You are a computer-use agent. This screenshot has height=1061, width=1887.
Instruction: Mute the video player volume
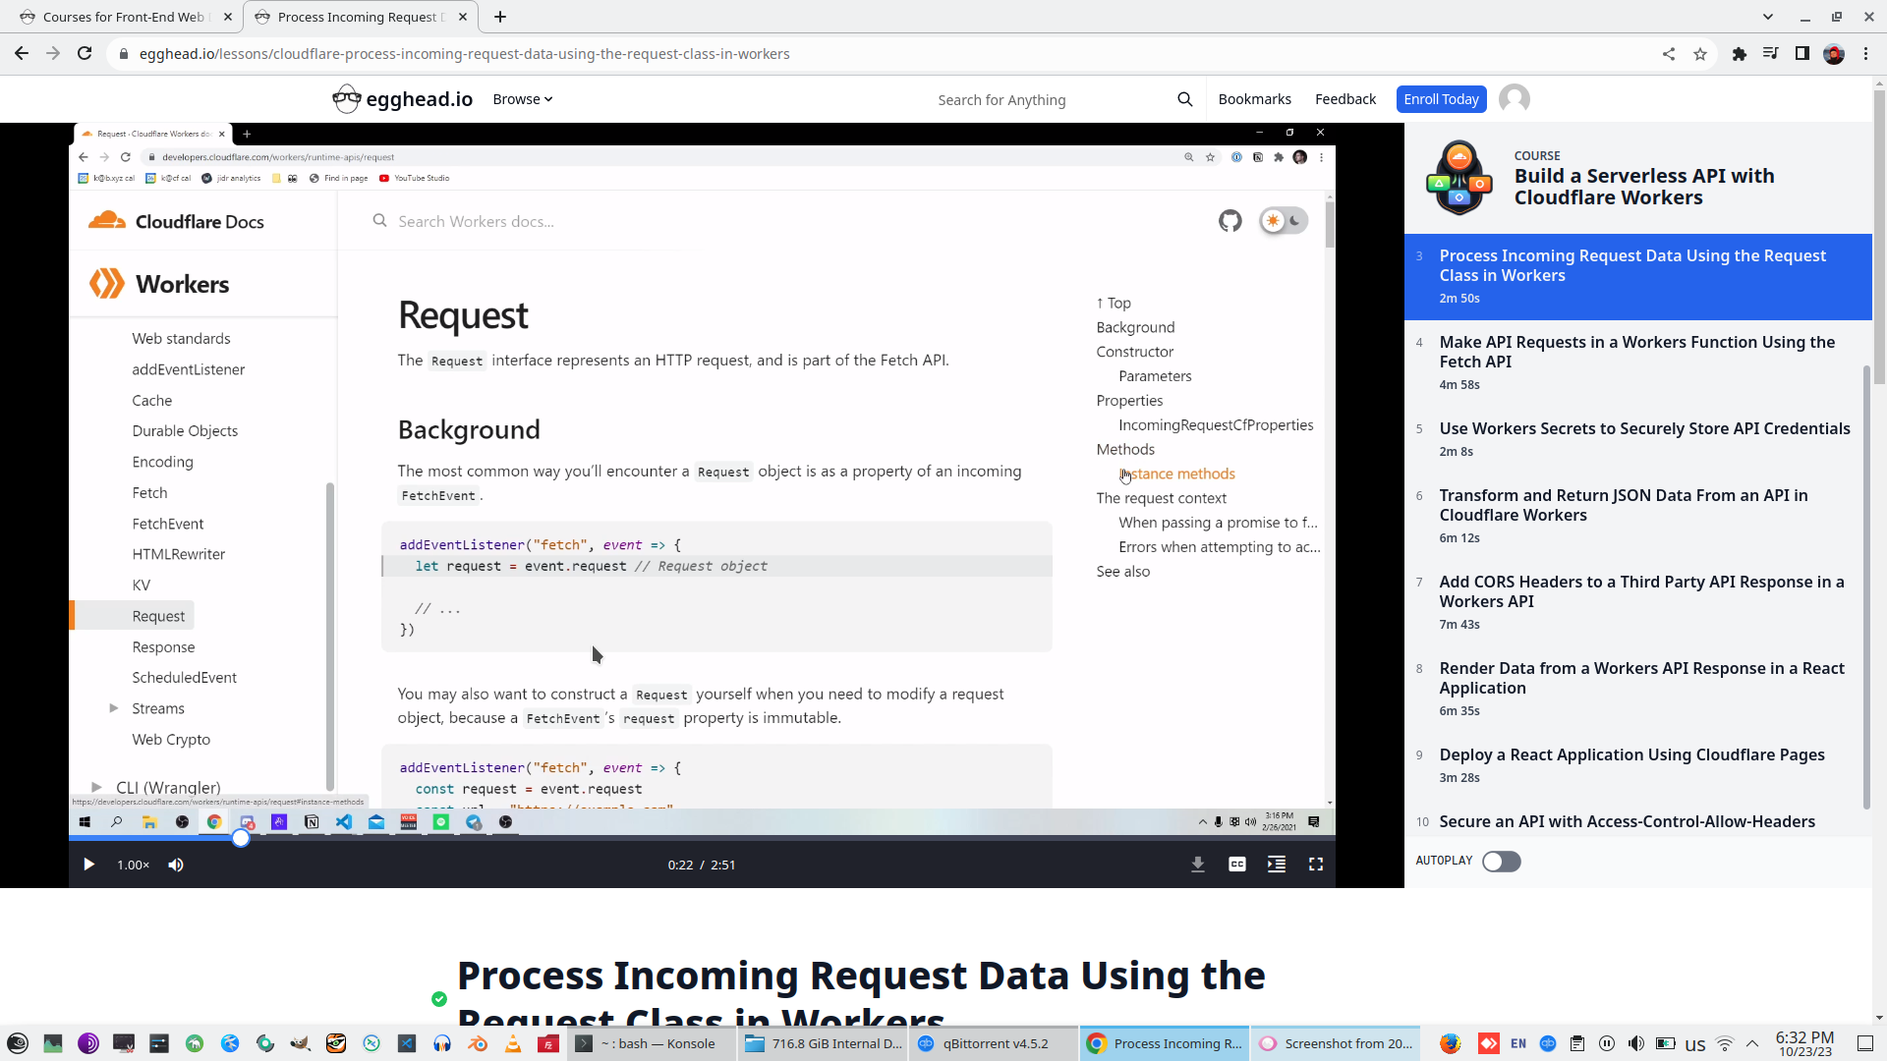click(176, 865)
